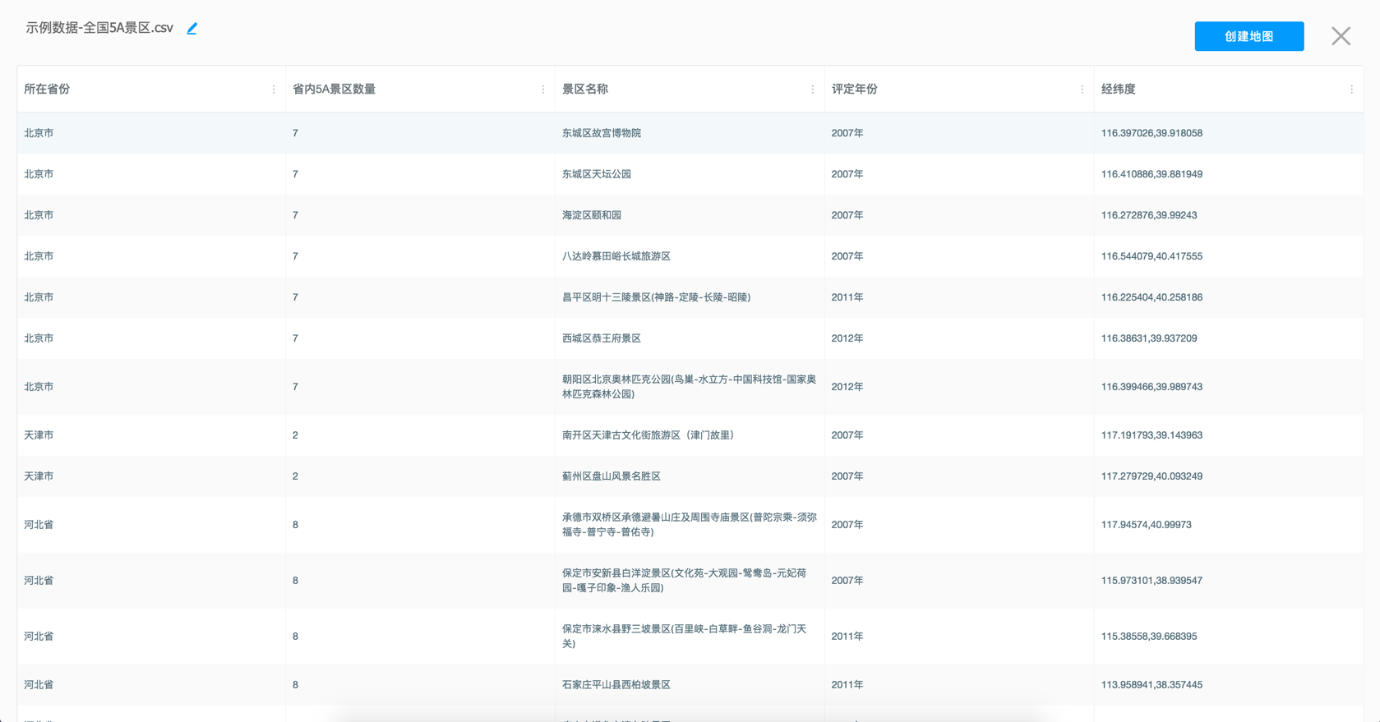Click the 创建地图 button
Image resolution: width=1380 pixels, height=722 pixels.
point(1248,36)
